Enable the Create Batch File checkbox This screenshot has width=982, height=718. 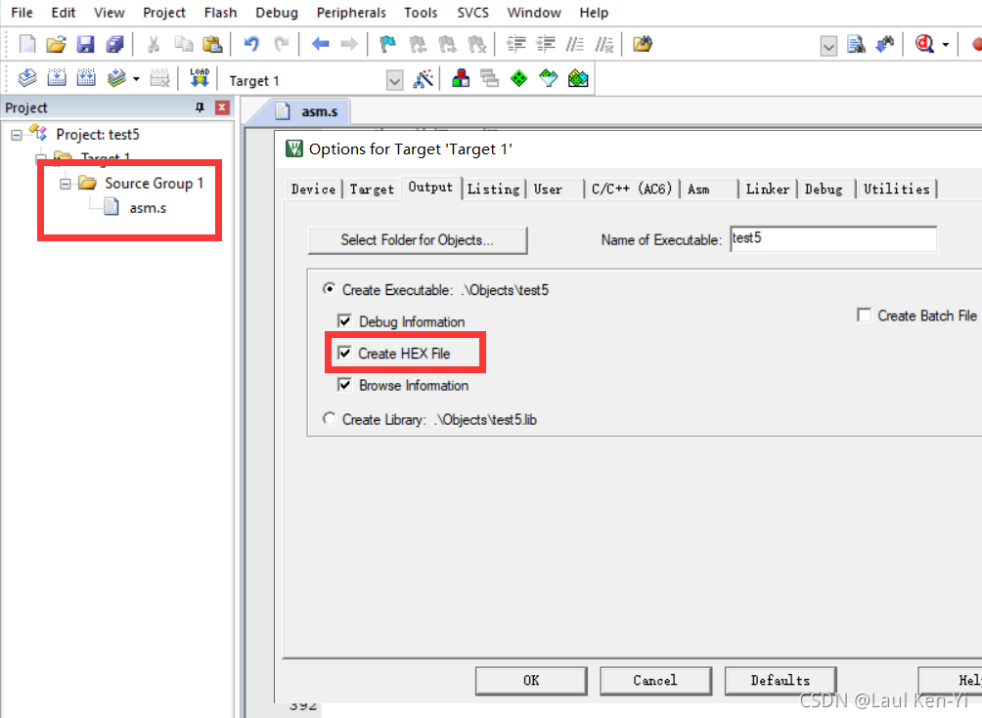(864, 316)
